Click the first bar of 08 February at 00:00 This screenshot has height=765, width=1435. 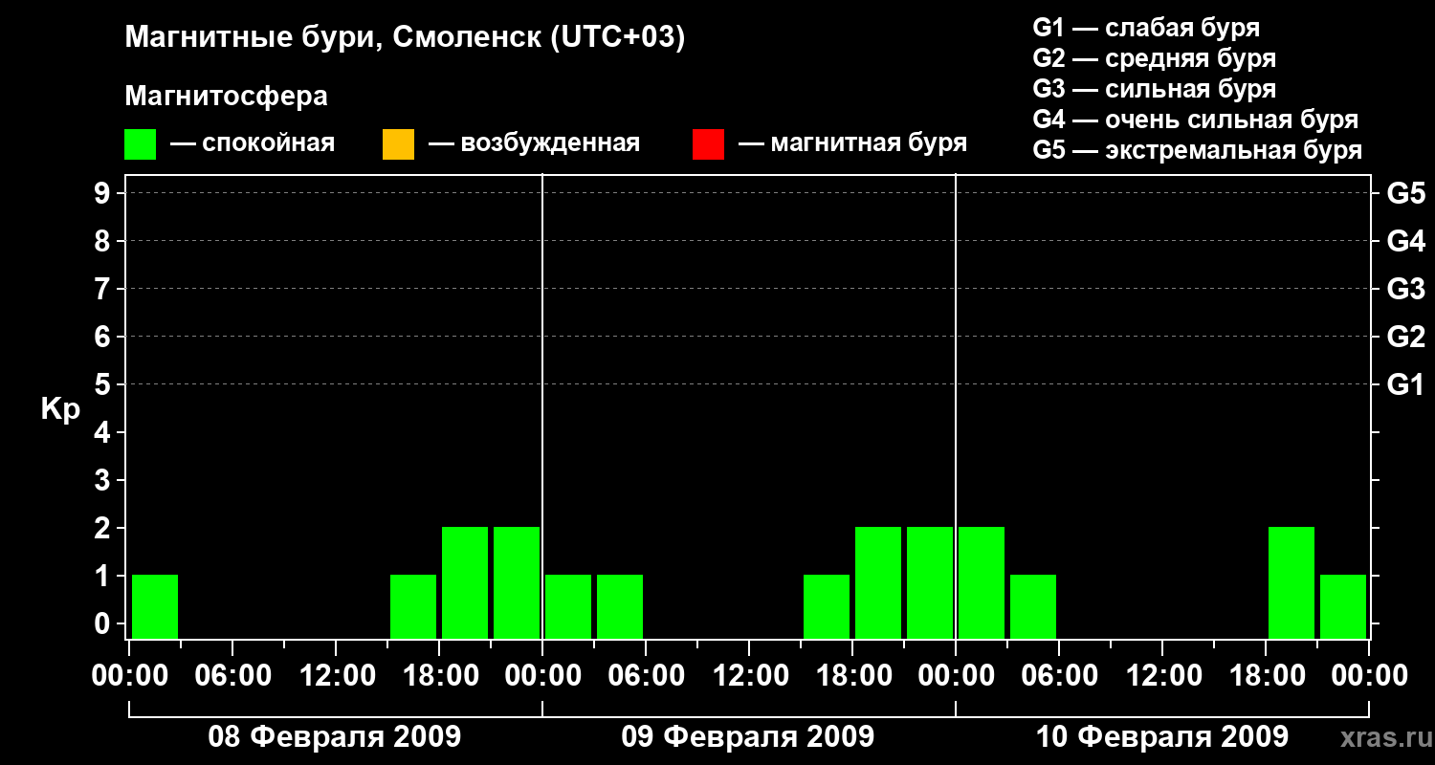(x=155, y=606)
